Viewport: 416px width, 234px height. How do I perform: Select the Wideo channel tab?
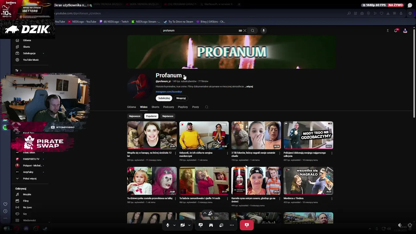[144, 107]
